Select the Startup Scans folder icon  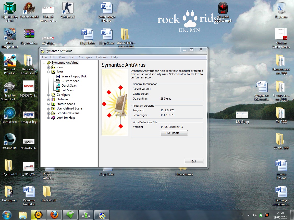click(x=53, y=104)
